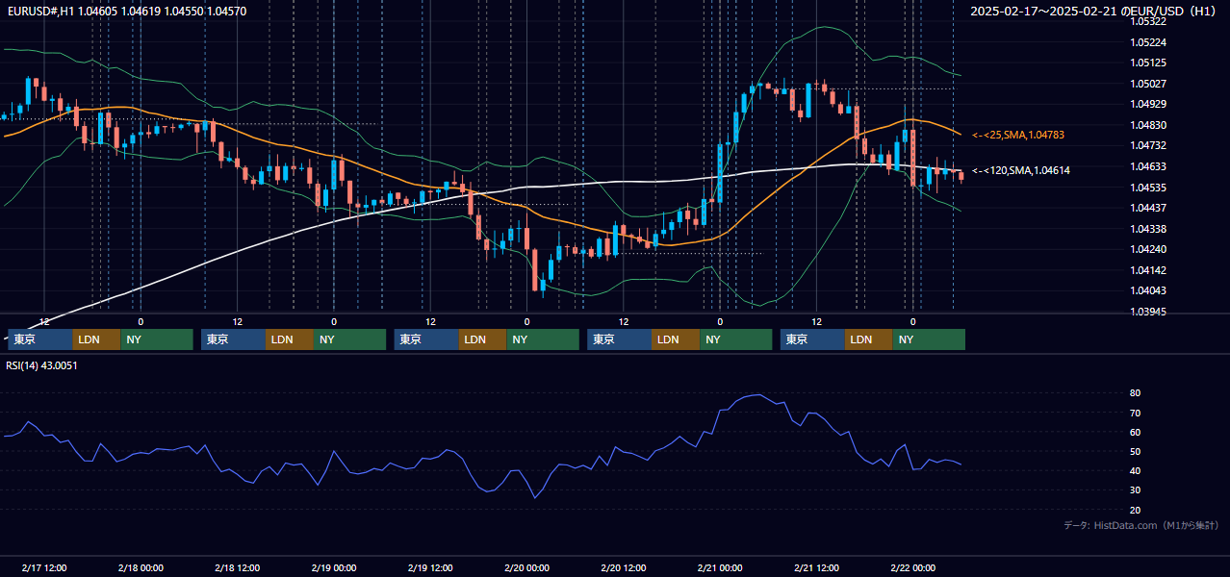Viewport: 1230px width, 577px height.
Task: Click the 2/20 00:00 date label
Action: pos(526,568)
